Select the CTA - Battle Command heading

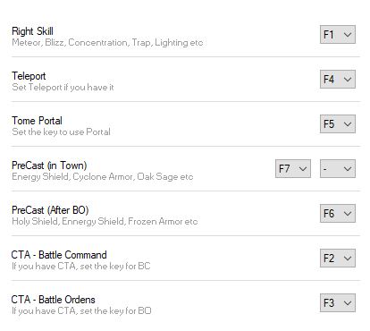click(59, 255)
